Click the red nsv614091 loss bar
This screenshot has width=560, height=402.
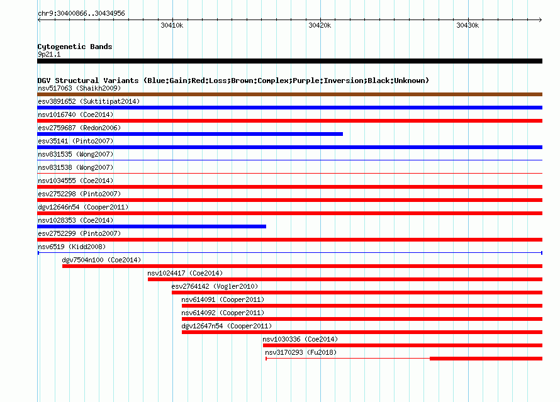pos(362,306)
